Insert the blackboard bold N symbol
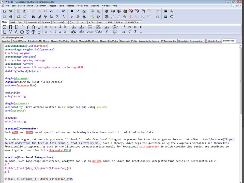244x183 pixels. point(129,27)
